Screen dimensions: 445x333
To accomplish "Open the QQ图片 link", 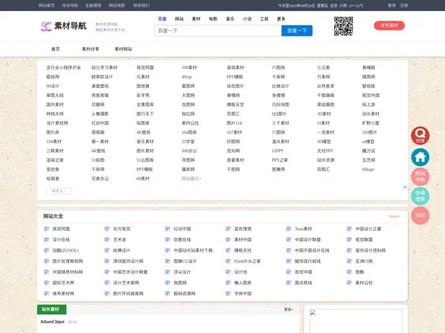I will pyautogui.click(x=279, y=114).
